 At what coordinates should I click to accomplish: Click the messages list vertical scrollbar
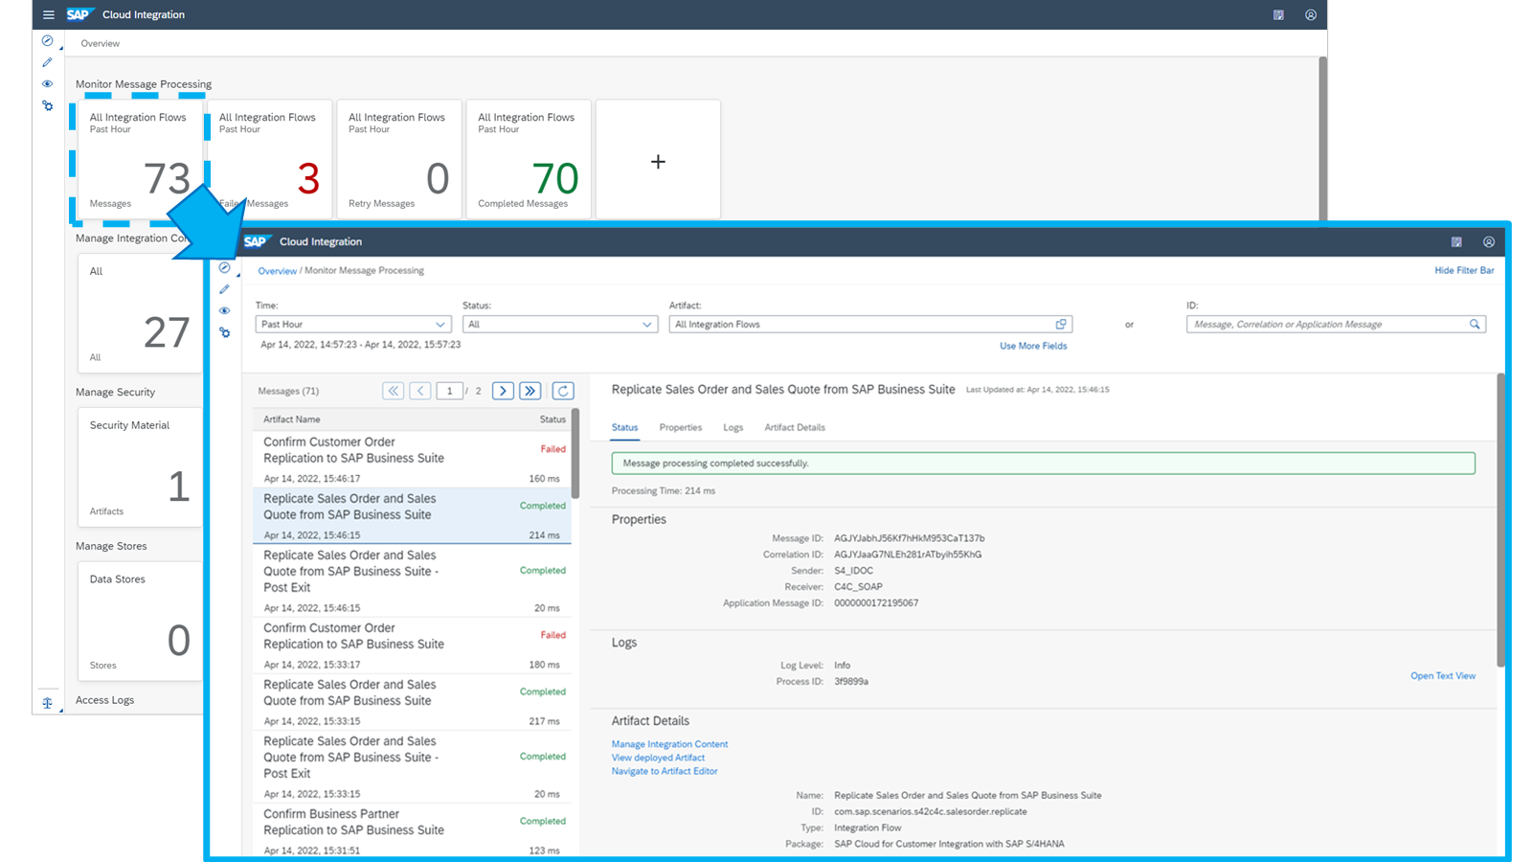[x=575, y=453]
